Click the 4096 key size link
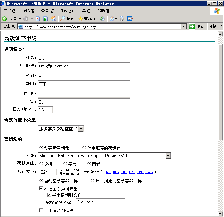This screenshot has height=217, width=224. point(132,172)
